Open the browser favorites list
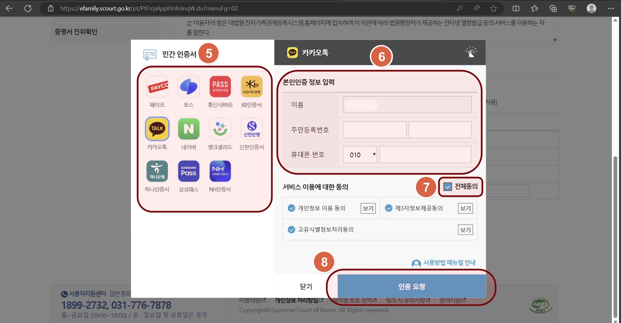 point(535,8)
